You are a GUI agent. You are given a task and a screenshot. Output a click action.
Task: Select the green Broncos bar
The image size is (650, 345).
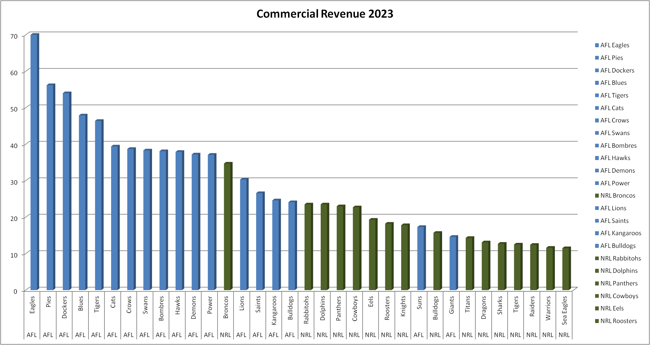click(x=228, y=226)
